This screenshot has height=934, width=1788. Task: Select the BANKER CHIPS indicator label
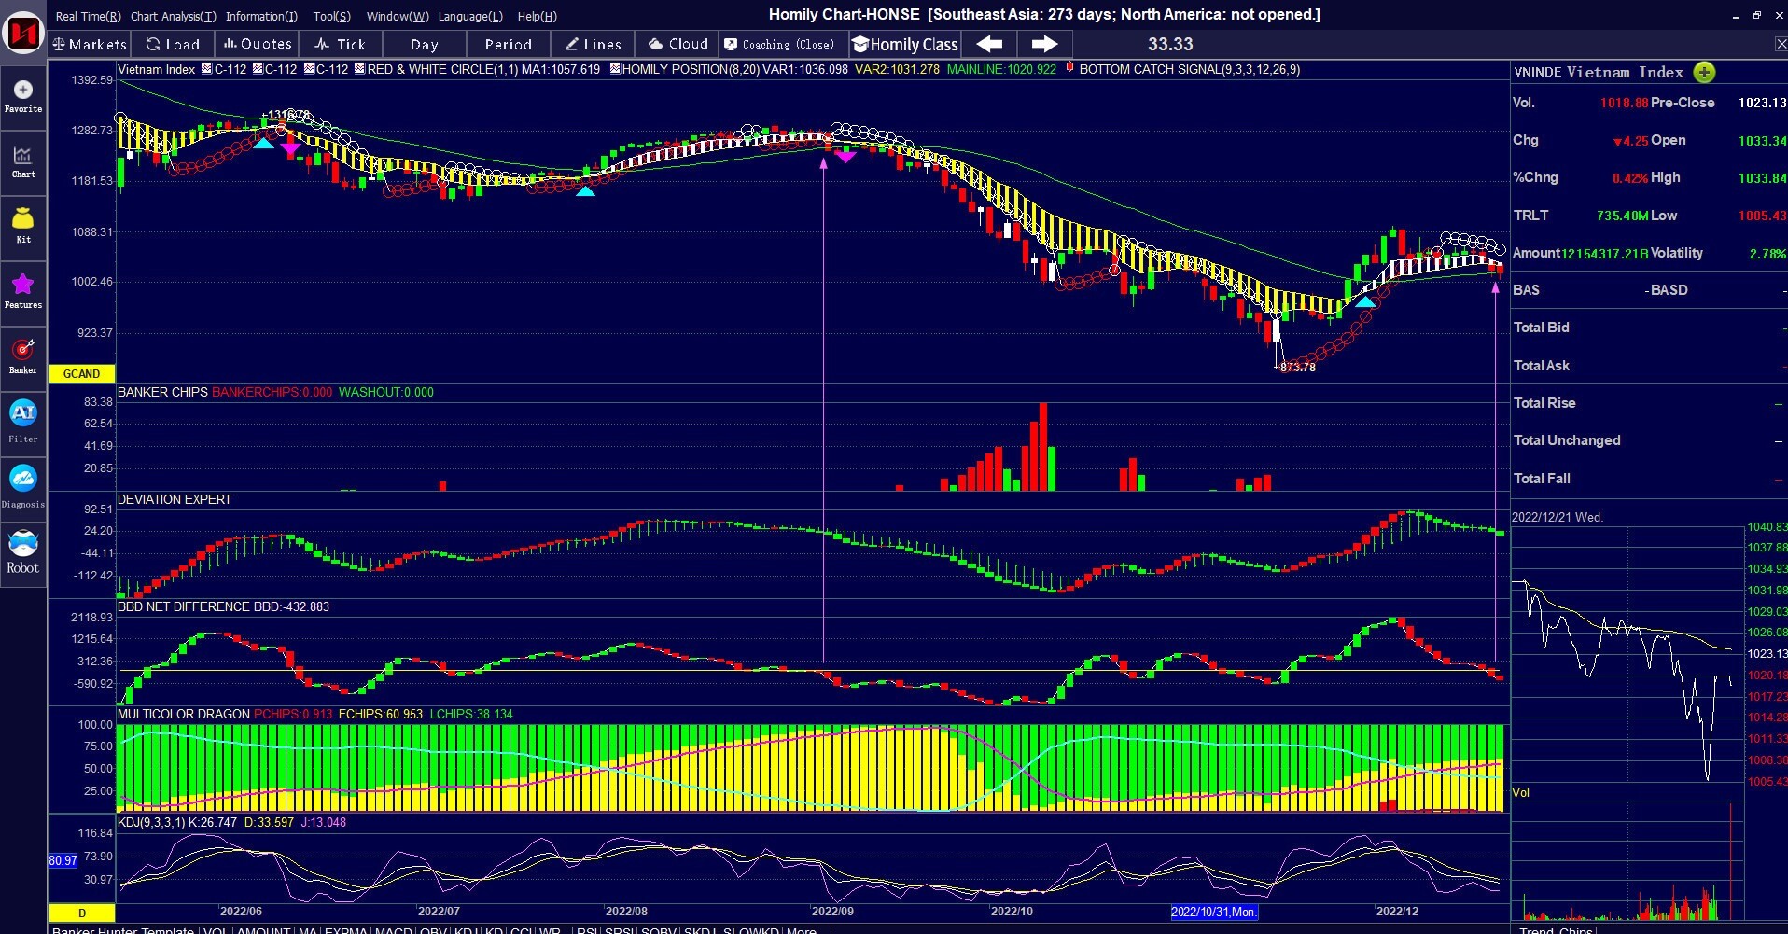point(162,392)
